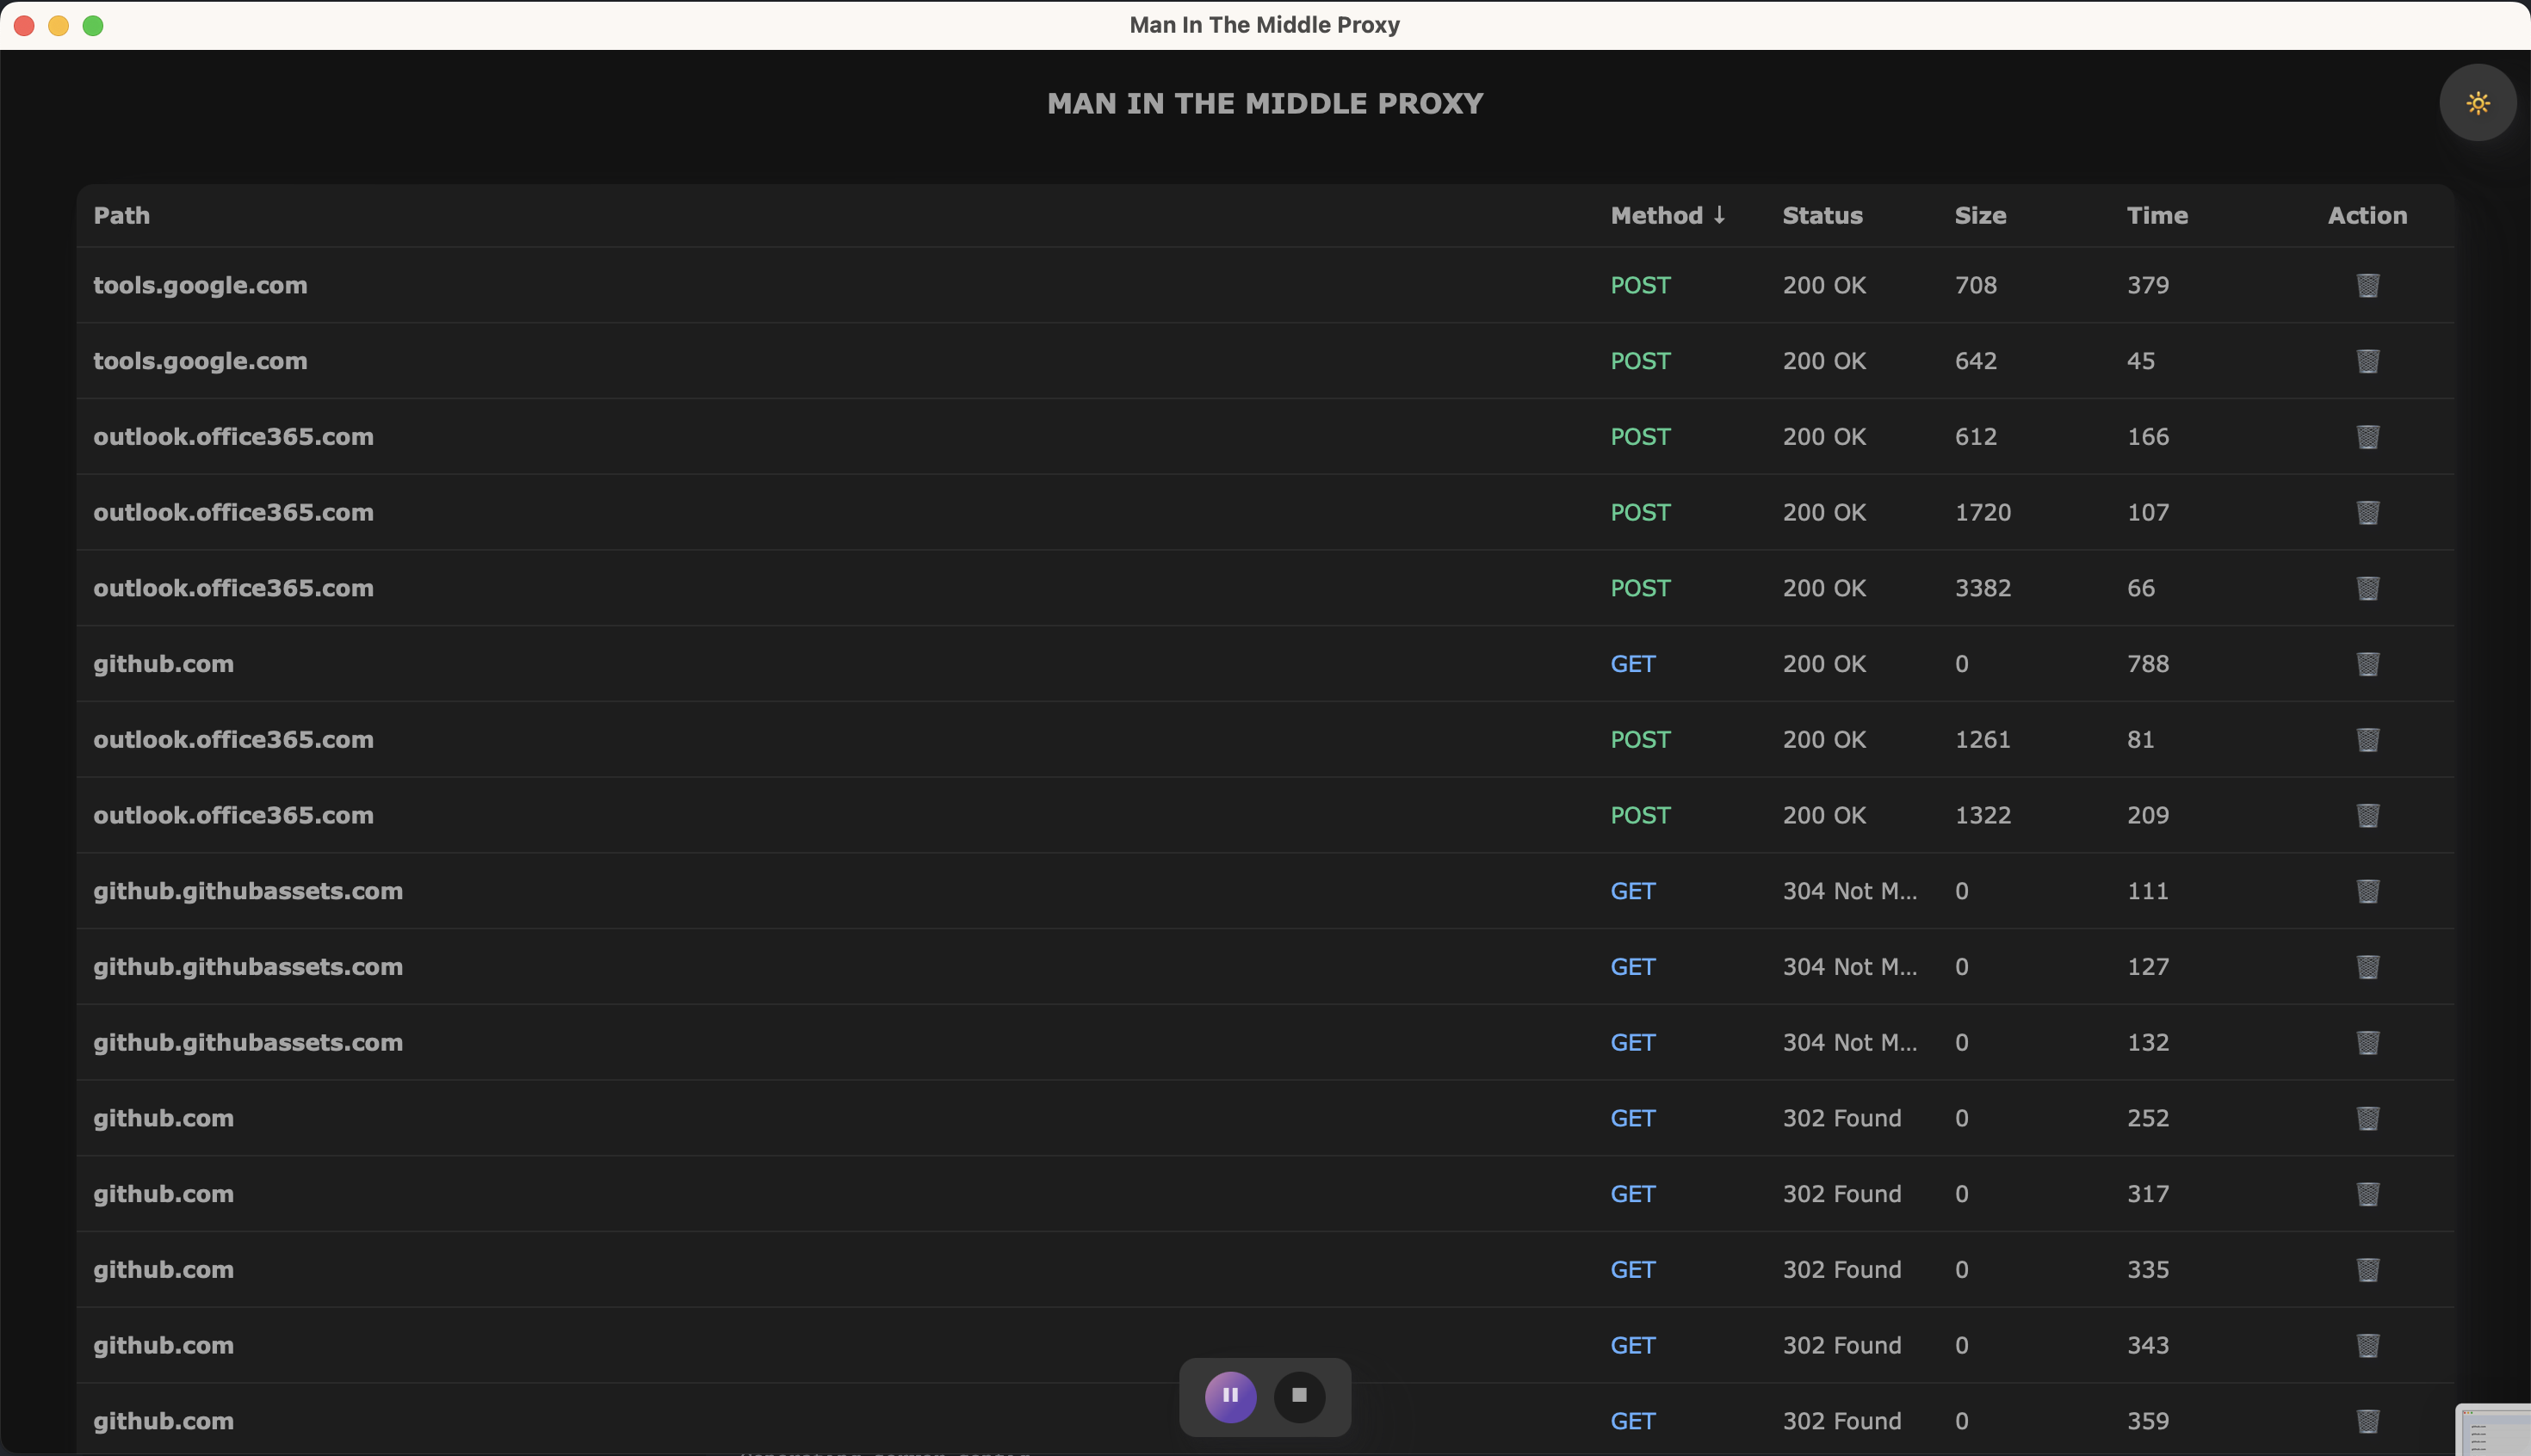
Task: Delete the tools.google.com row with size 708
Action: point(2367,285)
